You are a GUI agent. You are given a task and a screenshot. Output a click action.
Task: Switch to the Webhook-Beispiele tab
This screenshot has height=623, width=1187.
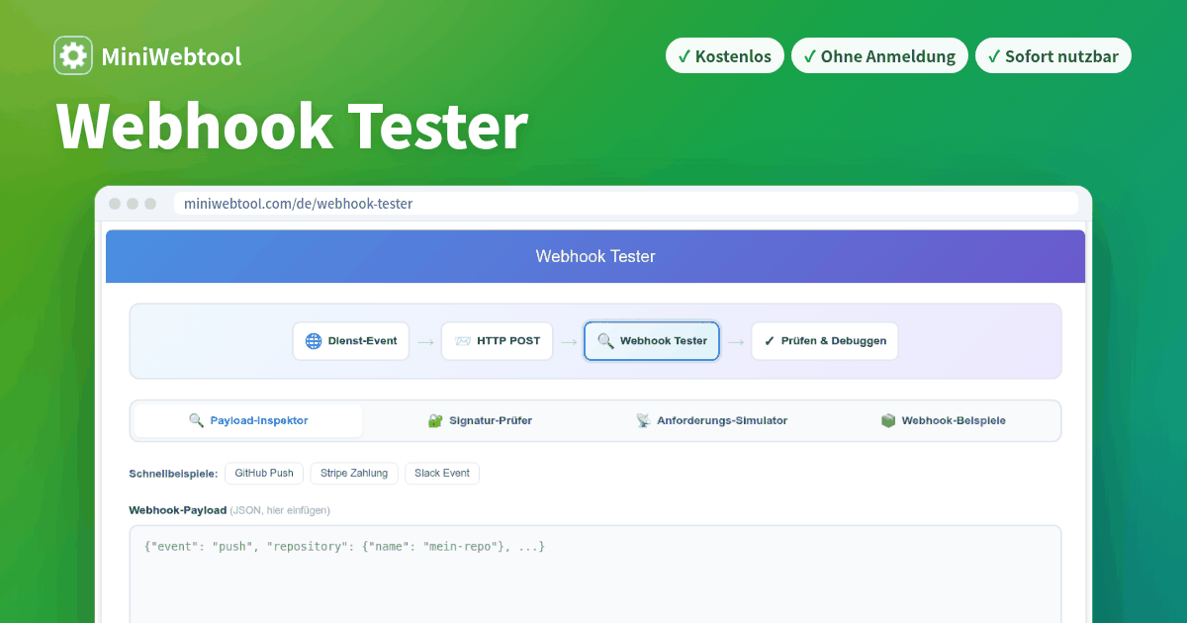click(943, 420)
